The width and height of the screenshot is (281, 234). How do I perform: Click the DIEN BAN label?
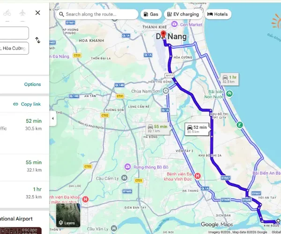(223, 215)
